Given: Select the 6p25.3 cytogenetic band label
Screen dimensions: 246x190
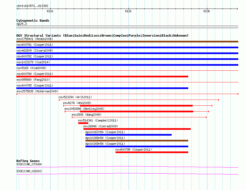Looking at the screenshot, I should pos(22,24).
